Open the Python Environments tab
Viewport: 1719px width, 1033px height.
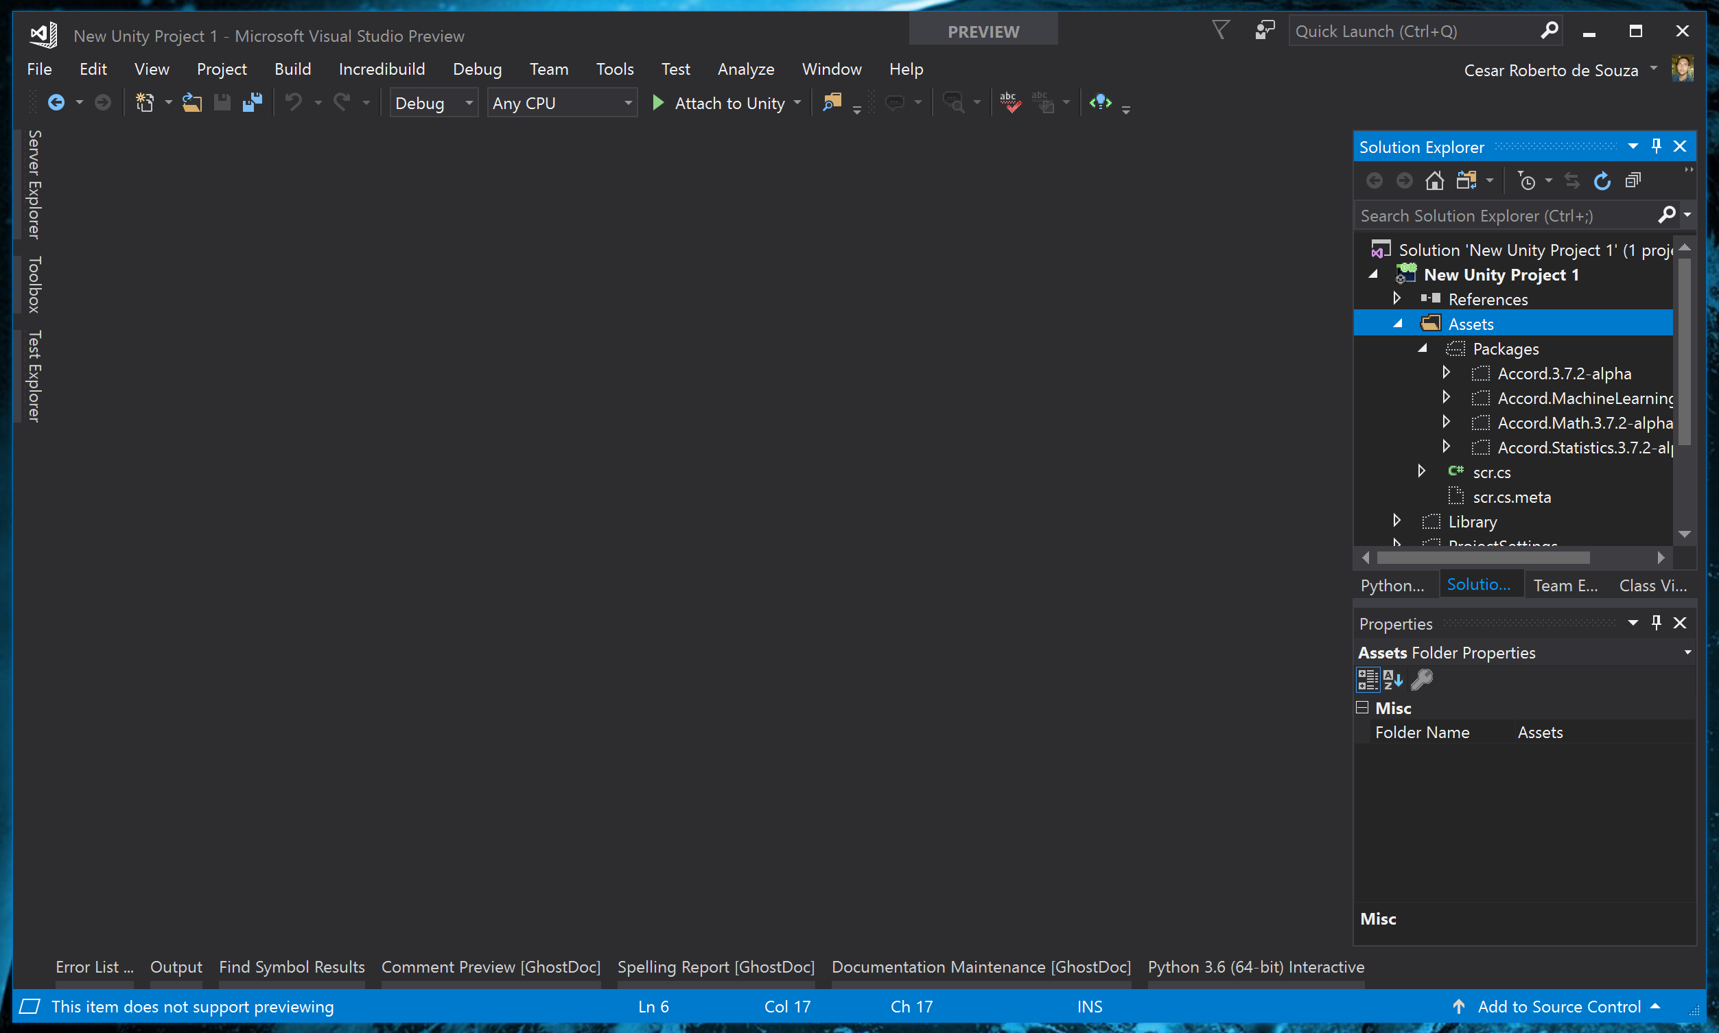click(1392, 585)
